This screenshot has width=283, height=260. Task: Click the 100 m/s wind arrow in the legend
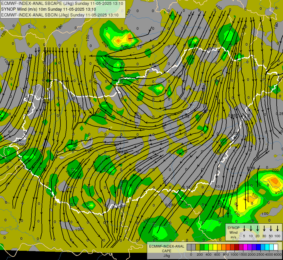pyautogui.click(x=278, y=229)
